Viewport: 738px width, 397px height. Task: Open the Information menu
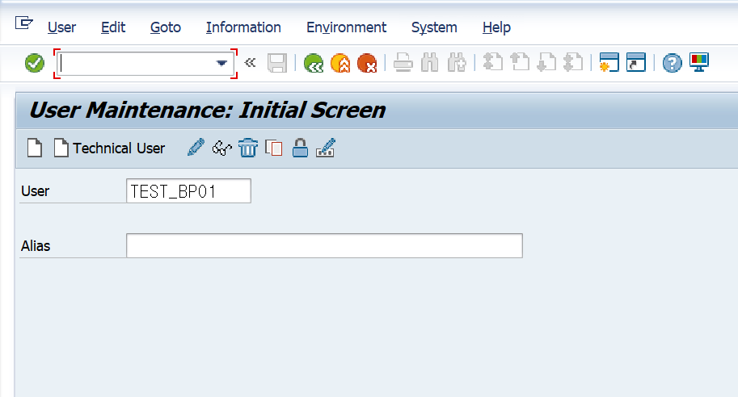tap(243, 27)
